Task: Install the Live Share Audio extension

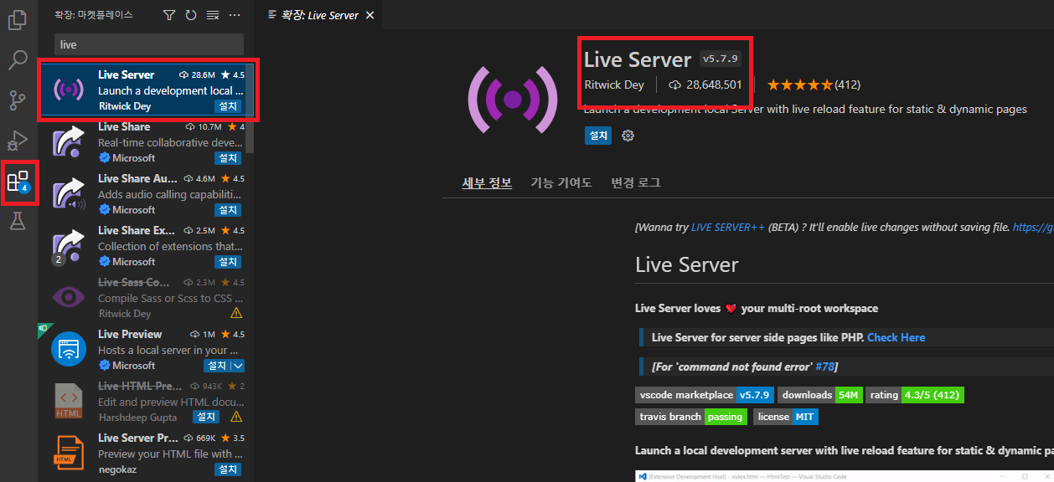Action: pyautogui.click(x=227, y=210)
